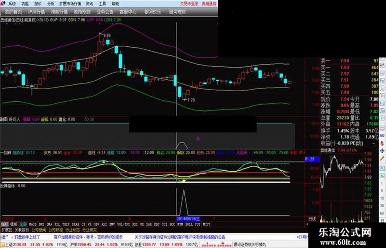The width and height of the screenshot is (386, 248).
Task: Click the 日线 period label
Action: (x=312, y=219)
